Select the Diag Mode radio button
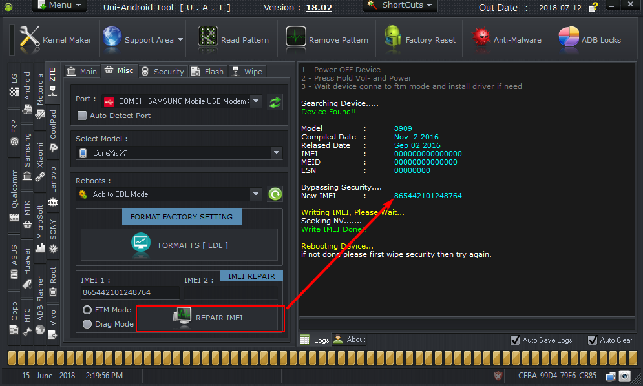The width and height of the screenshot is (643, 386). point(87,324)
